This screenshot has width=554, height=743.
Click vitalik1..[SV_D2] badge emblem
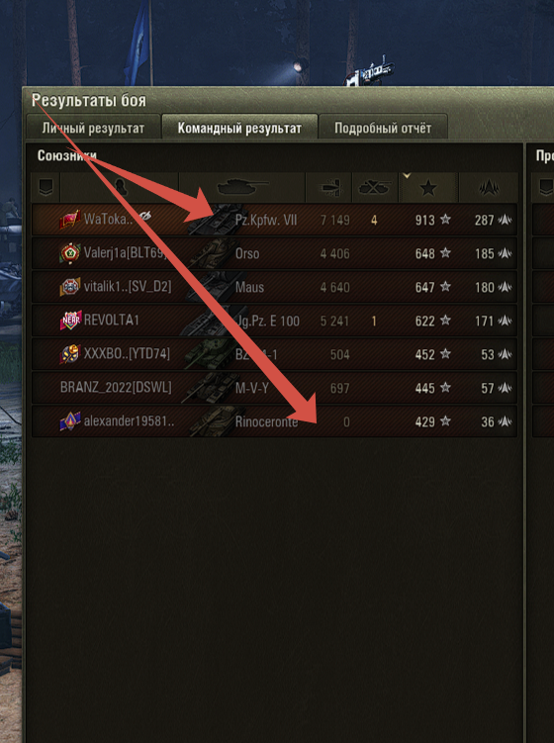(69, 287)
